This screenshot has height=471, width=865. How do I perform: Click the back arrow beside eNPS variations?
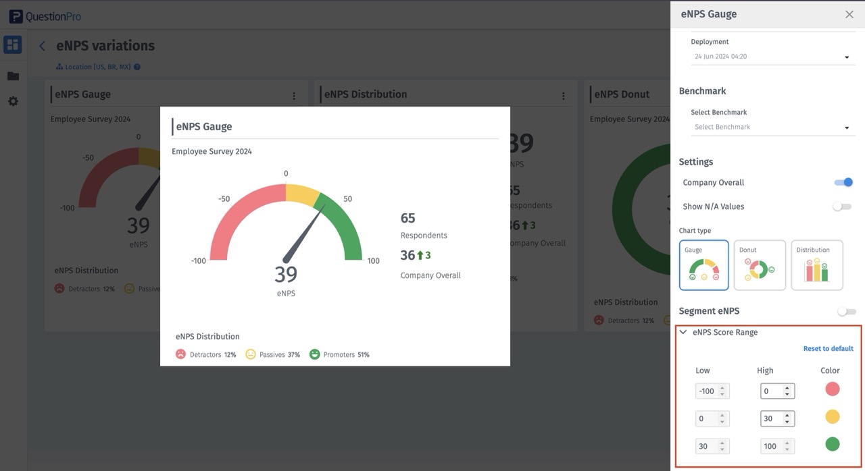[x=42, y=46]
